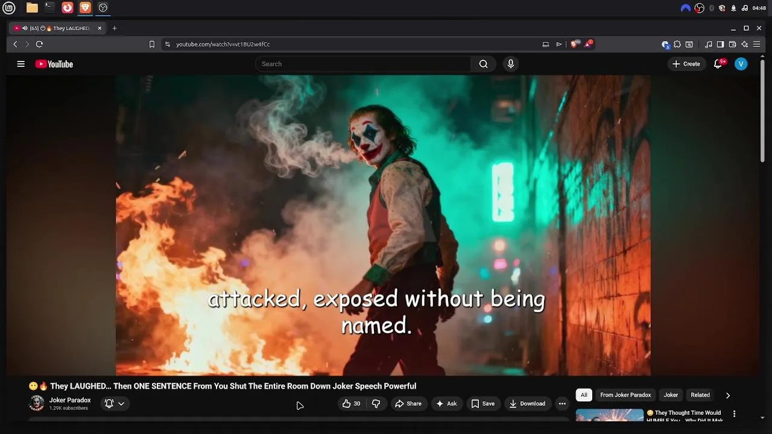Image resolution: width=772 pixels, height=434 pixels.
Task: Open OBS Studio from the panel
Action: click(x=103, y=8)
